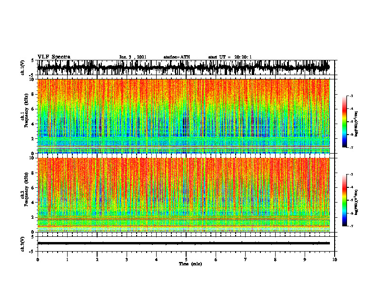
Task: Click the date text 'Jan. 3, 2021'
Action: (x=133, y=57)
